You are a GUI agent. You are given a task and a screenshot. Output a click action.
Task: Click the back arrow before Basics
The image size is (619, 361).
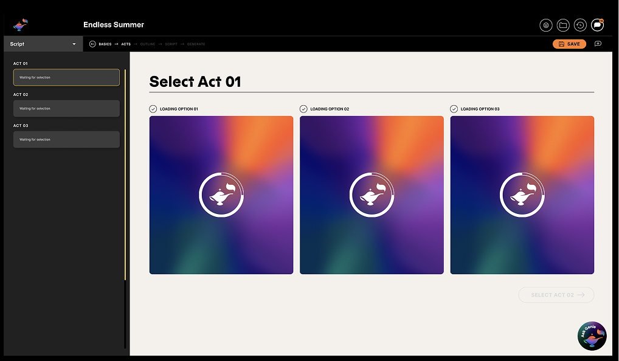92,44
